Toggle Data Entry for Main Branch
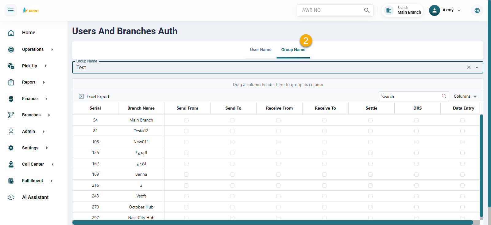491x225 pixels. tap(462, 120)
